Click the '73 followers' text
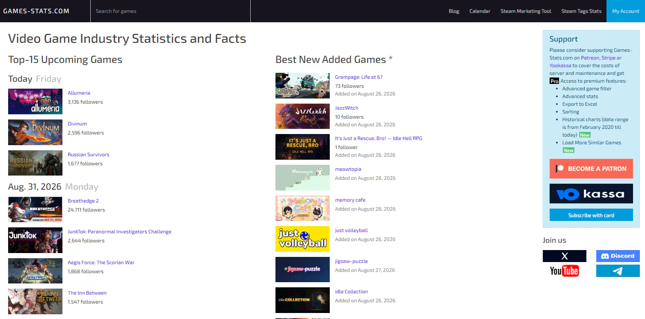The image size is (645, 319). tap(349, 86)
